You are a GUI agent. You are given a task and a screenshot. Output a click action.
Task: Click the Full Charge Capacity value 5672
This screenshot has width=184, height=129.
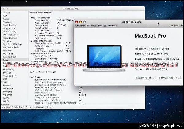pyautogui.click(x=69, y=51)
